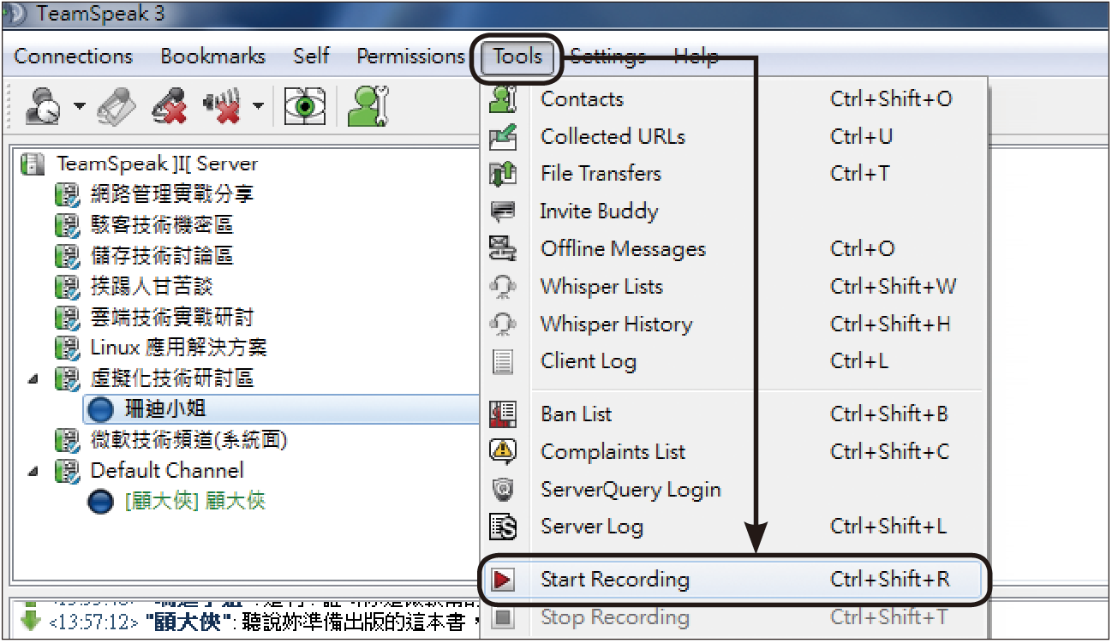Open Ban List from the Tools menu
The width and height of the screenshot is (1112, 643).
point(735,414)
